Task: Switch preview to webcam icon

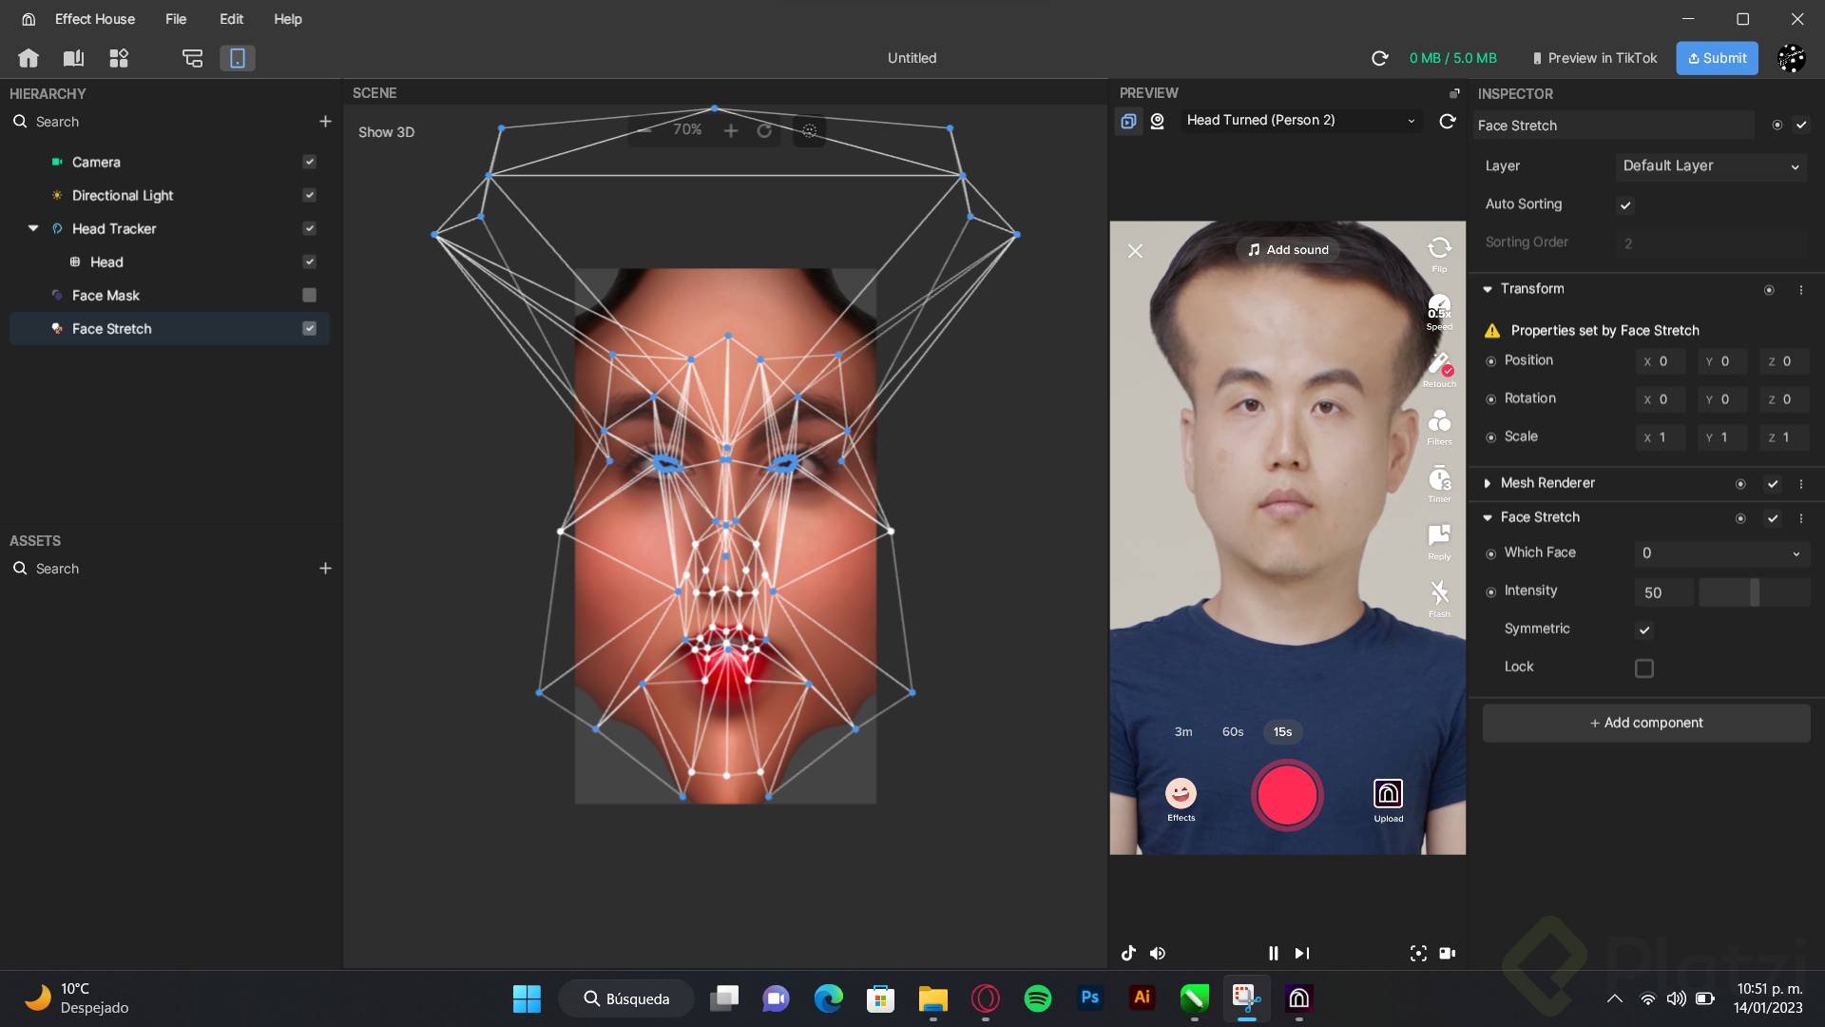Action: tap(1158, 121)
